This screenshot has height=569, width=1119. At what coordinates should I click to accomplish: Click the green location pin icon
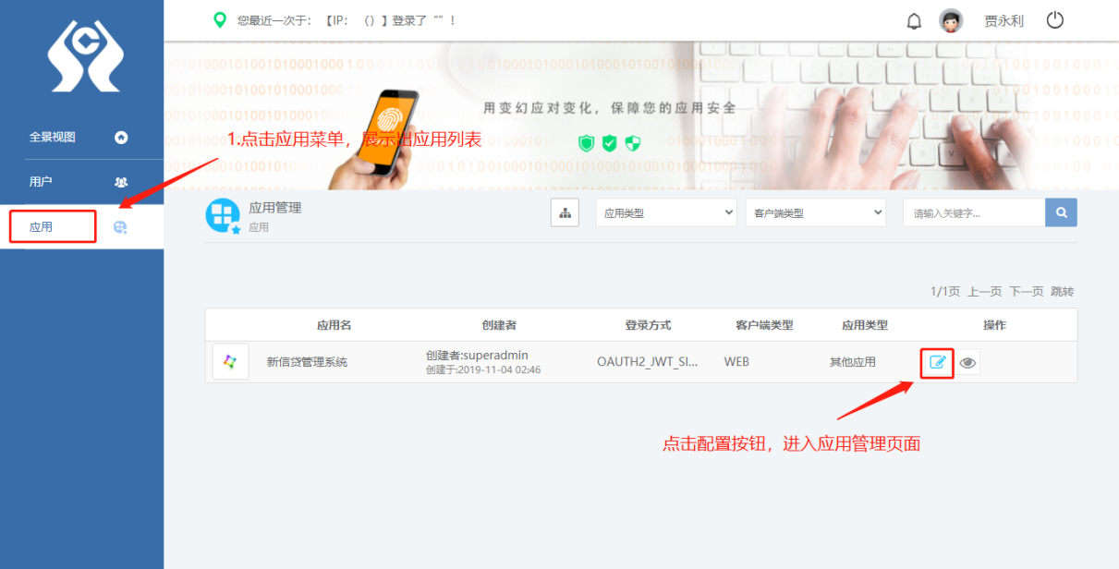point(218,19)
